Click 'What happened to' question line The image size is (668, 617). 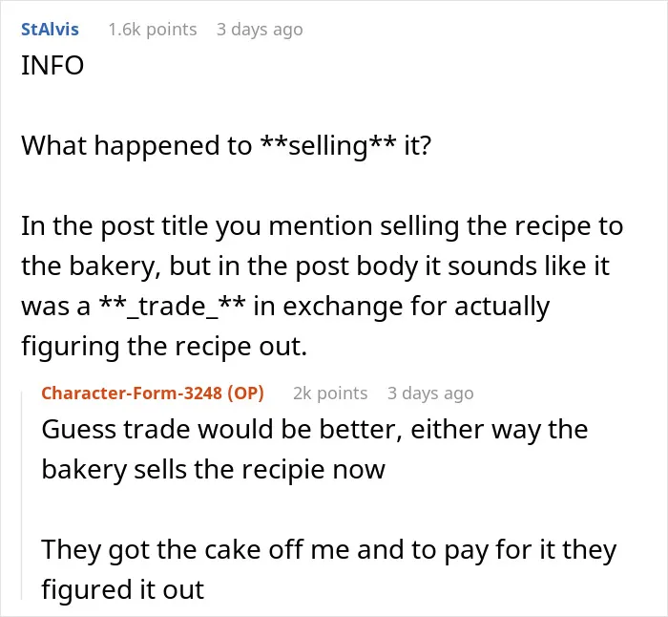(226, 146)
